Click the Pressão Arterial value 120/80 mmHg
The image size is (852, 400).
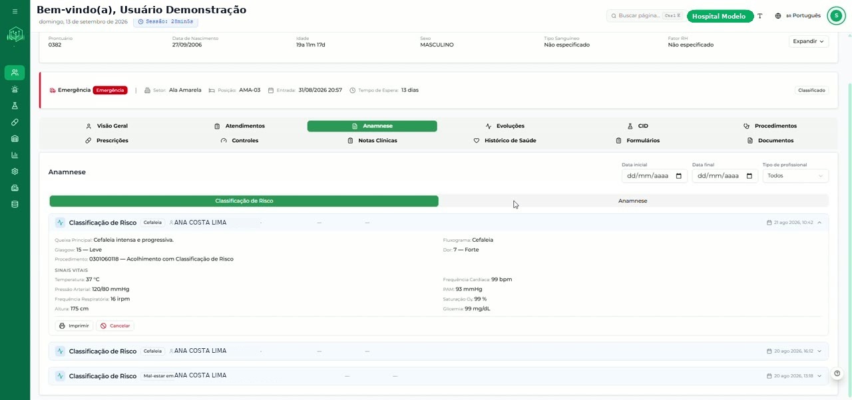click(110, 290)
